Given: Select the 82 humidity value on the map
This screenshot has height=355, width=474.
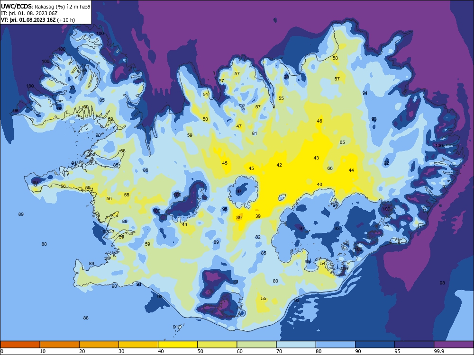Looking at the screenshot, I should tap(258, 237).
